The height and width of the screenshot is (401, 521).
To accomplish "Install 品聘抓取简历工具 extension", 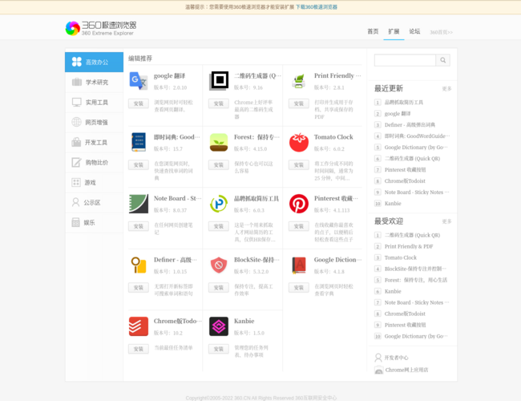I will point(219,226).
